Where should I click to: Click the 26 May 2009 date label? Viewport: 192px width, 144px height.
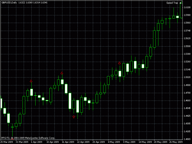(176, 142)
